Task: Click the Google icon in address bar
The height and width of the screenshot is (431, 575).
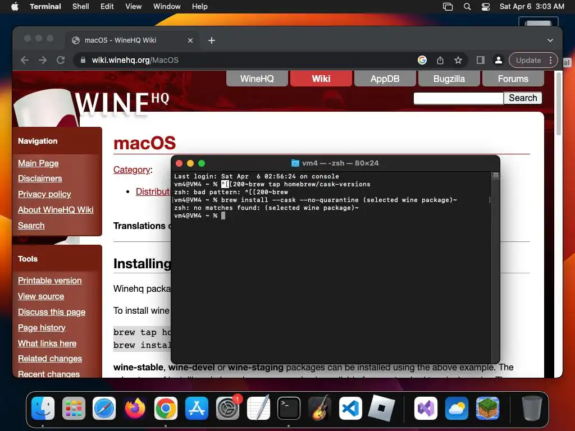Action: point(422,60)
